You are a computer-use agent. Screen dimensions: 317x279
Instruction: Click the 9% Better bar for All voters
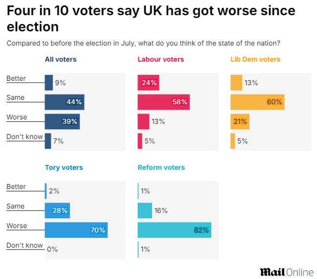coord(48,83)
